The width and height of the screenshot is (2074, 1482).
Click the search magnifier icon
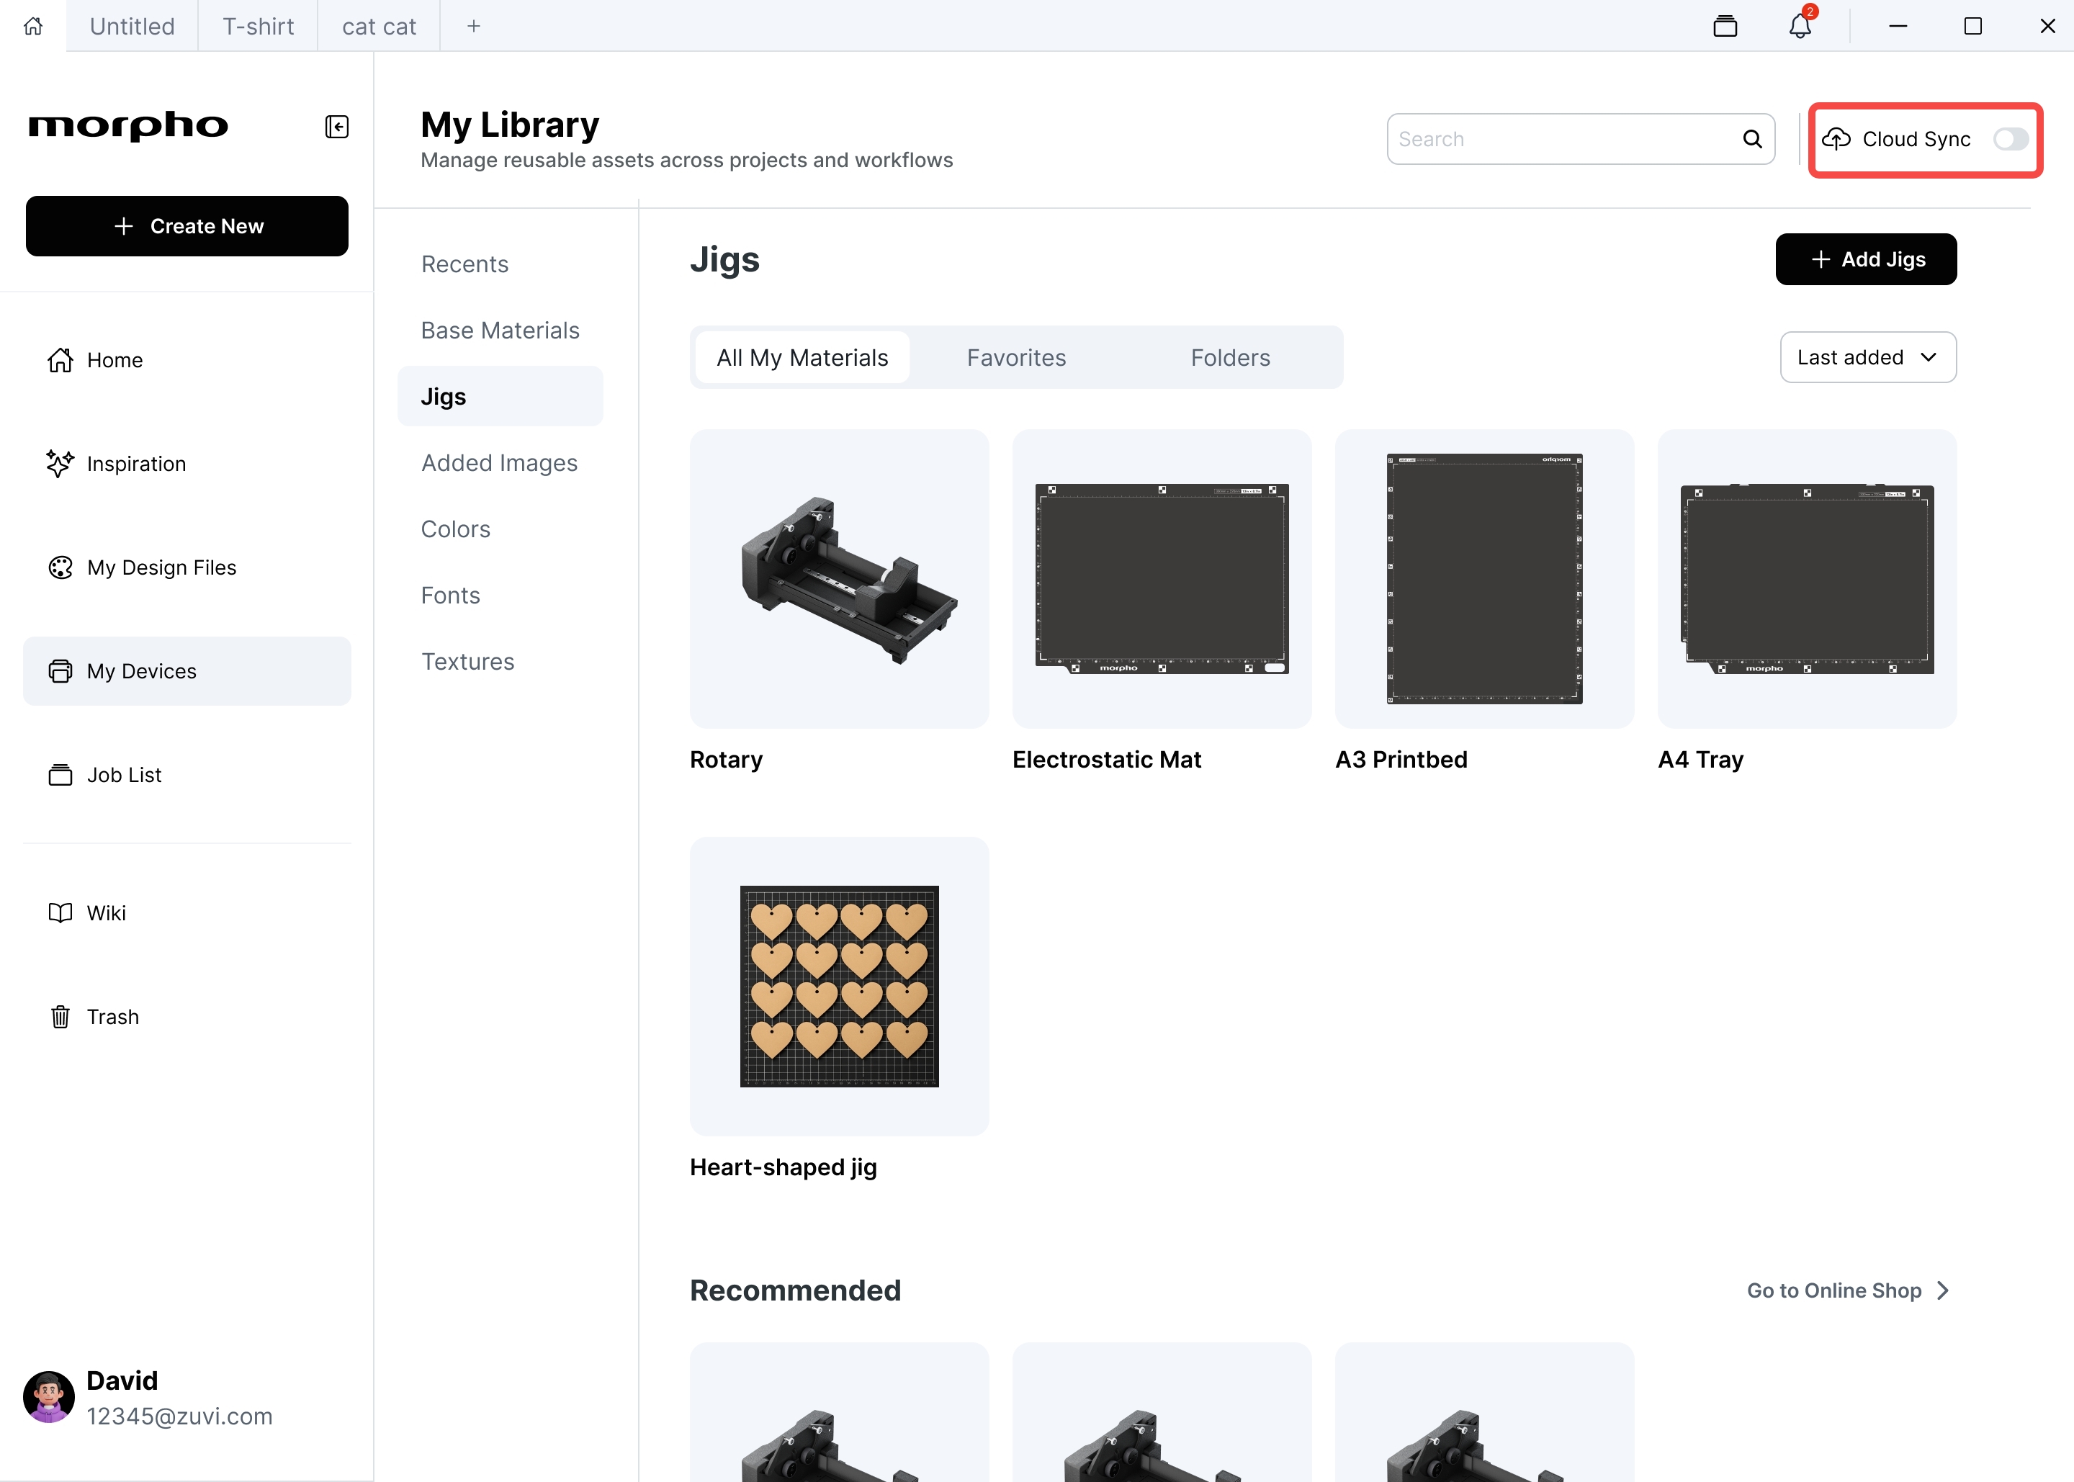click(1752, 139)
